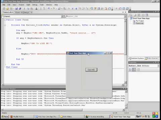Viewport: 161px width, 120px height.
Task: Click the Step Over toolbar icon
Action: tap(83, 9)
